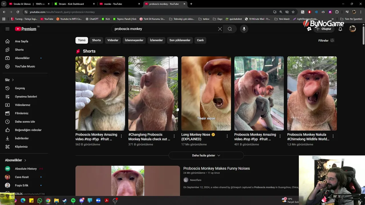Select the Shorts filter chip
The width and height of the screenshot is (365, 205).
96,40
